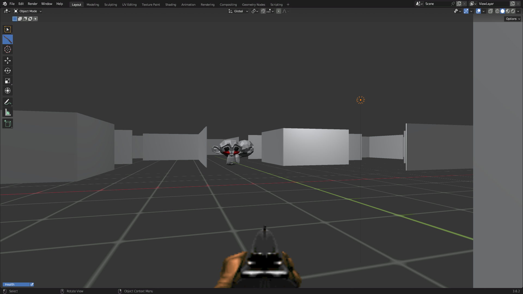Expand the Global transform orientation dropdown
The width and height of the screenshot is (523, 294).
238,11
